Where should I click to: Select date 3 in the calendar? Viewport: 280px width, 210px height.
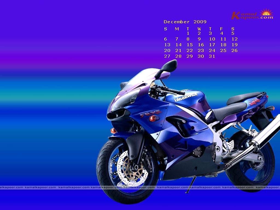tap(210, 33)
